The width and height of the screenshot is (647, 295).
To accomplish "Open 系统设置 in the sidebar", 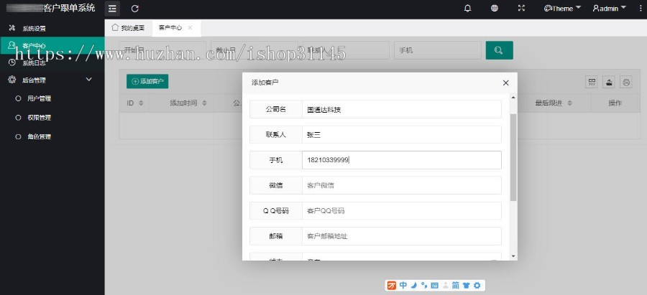I will pos(52,29).
